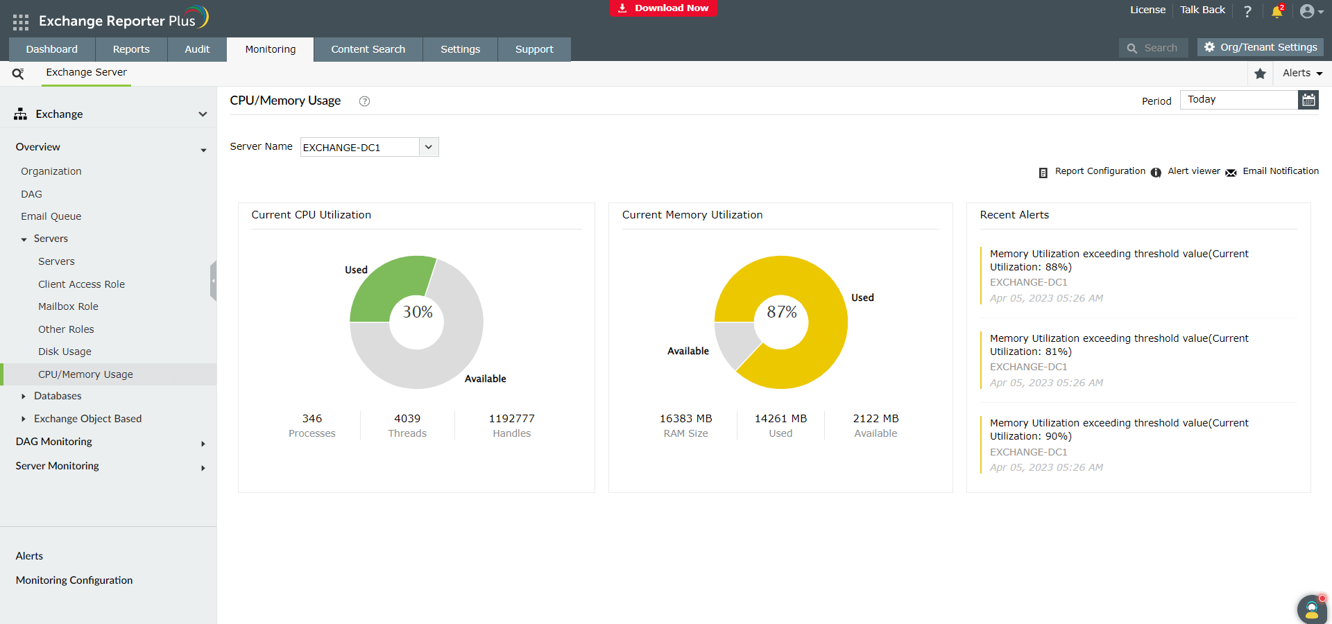Open Org/Tenant Settings
This screenshot has width=1332, height=624.
[1261, 47]
